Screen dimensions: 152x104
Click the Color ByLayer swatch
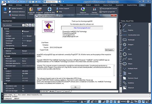click(23, 31)
